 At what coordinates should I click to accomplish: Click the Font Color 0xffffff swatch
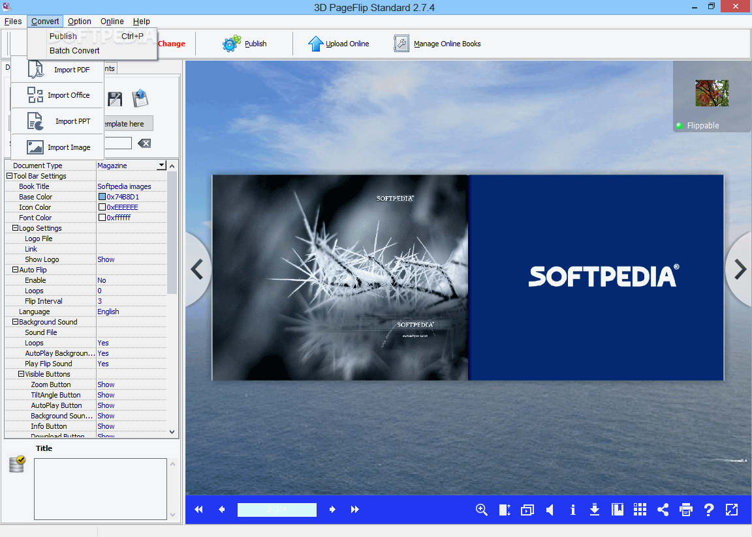pos(102,218)
